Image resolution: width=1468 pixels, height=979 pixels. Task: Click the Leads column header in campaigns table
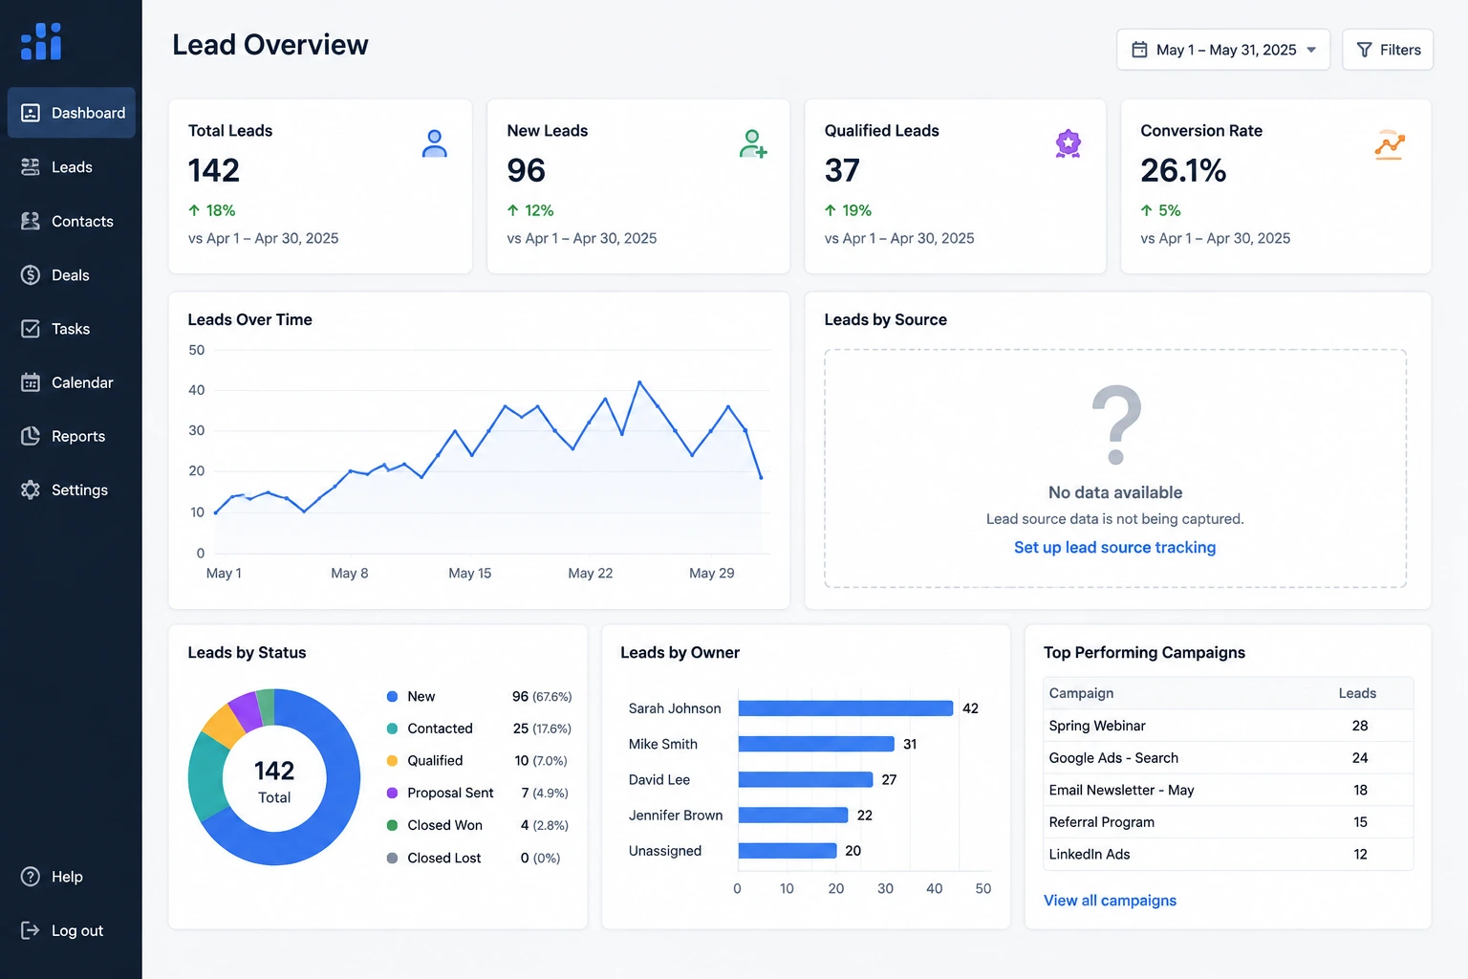[1357, 693]
